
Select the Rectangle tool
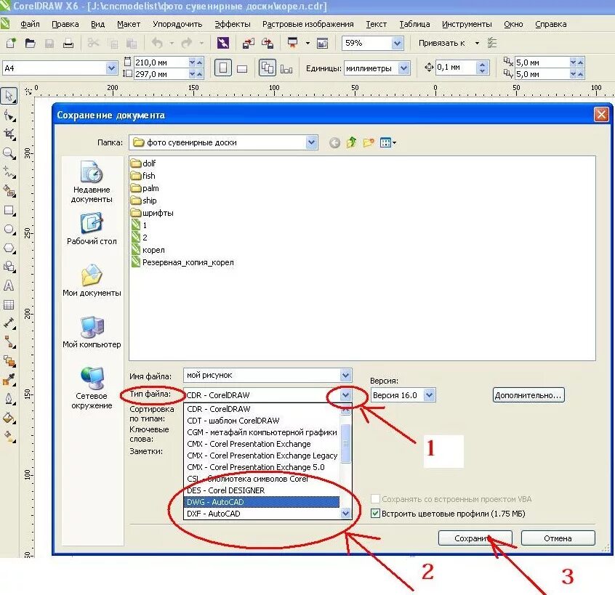tap(9, 211)
